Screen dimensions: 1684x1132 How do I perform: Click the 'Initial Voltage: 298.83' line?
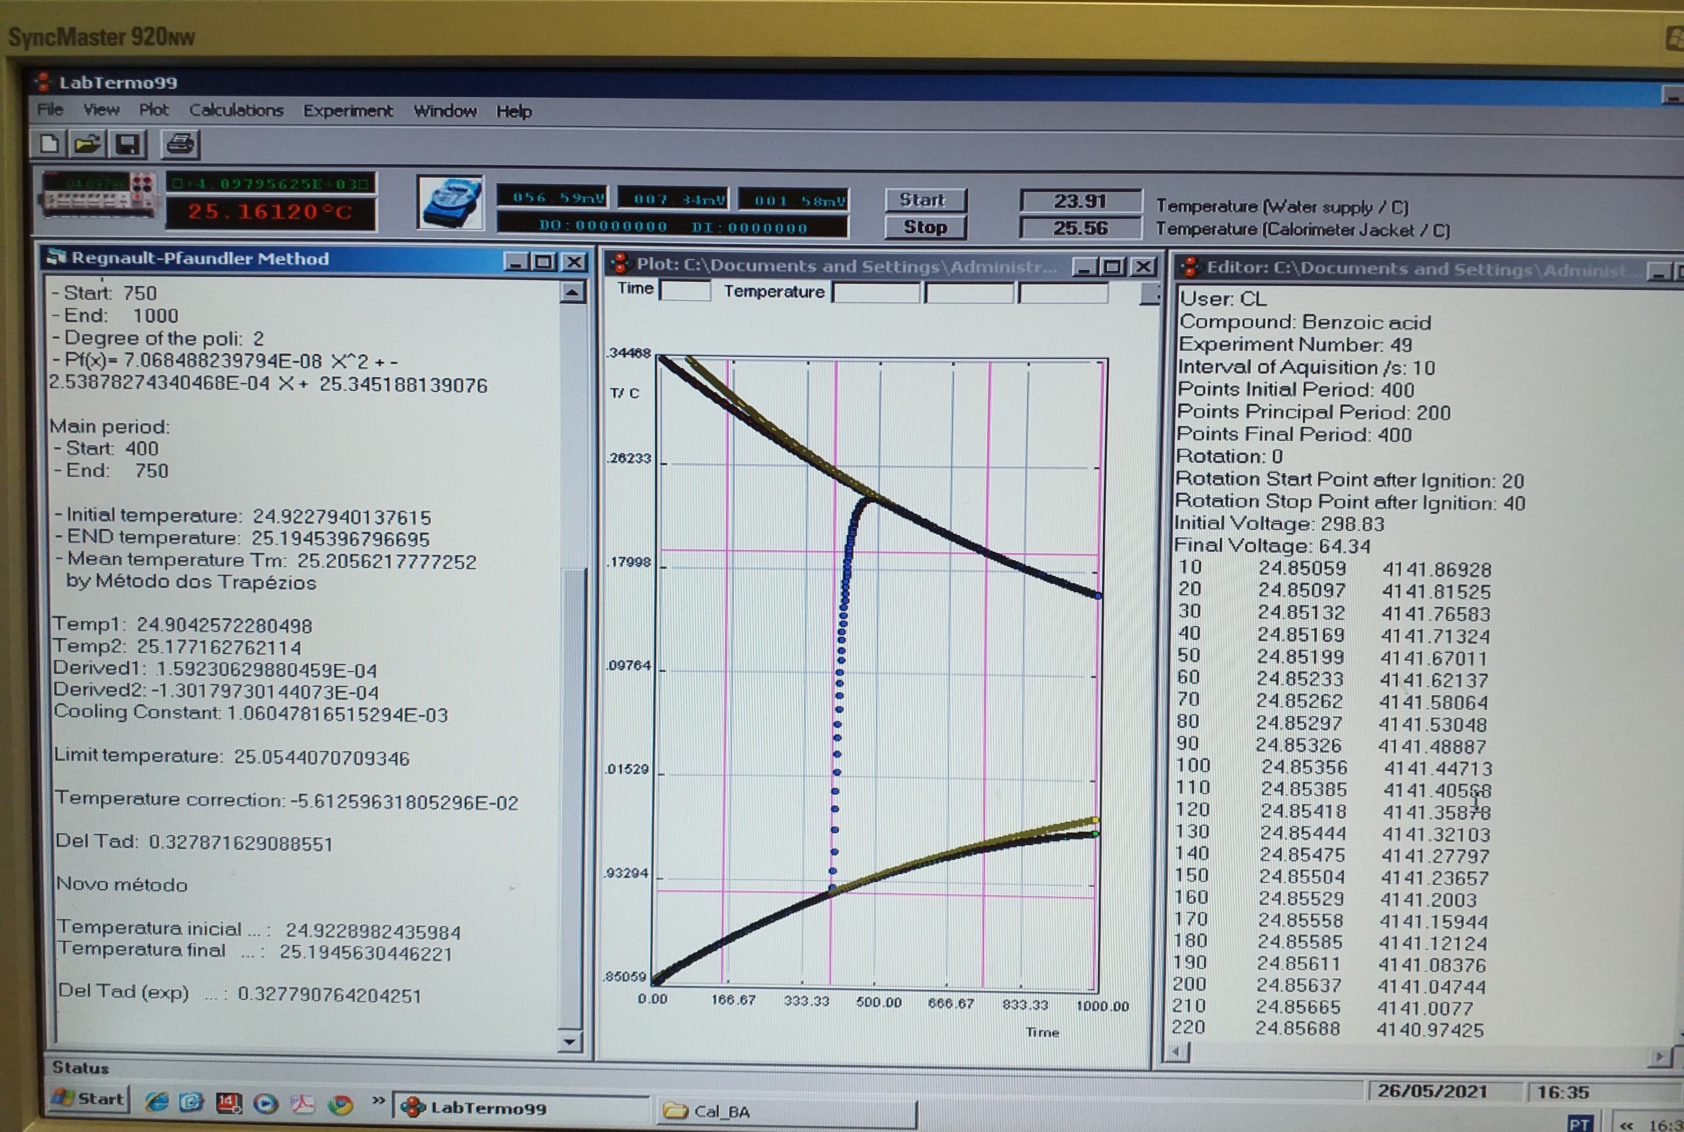[x=1279, y=524]
